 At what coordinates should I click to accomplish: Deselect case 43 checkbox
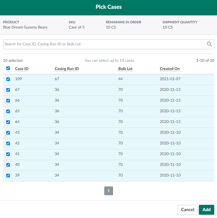coord(8,133)
